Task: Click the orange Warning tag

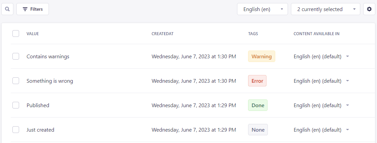Action: click(x=261, y=57)
